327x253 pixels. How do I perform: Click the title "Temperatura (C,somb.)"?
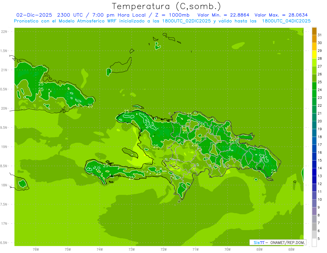click(166, 6)
